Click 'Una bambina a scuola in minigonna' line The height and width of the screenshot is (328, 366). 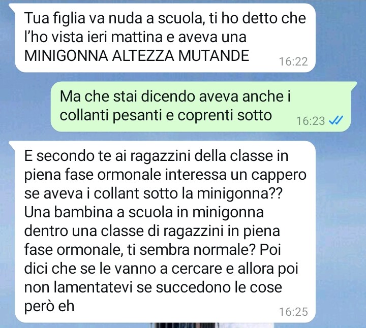144,212
